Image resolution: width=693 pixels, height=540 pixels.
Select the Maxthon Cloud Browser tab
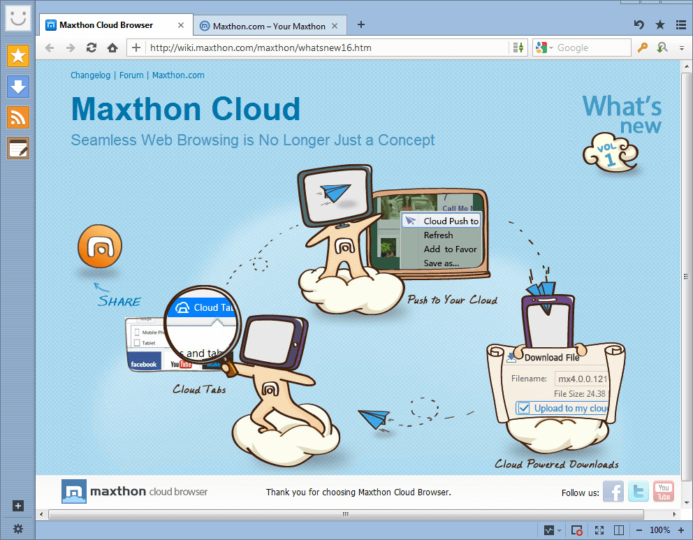click(106, 25)
